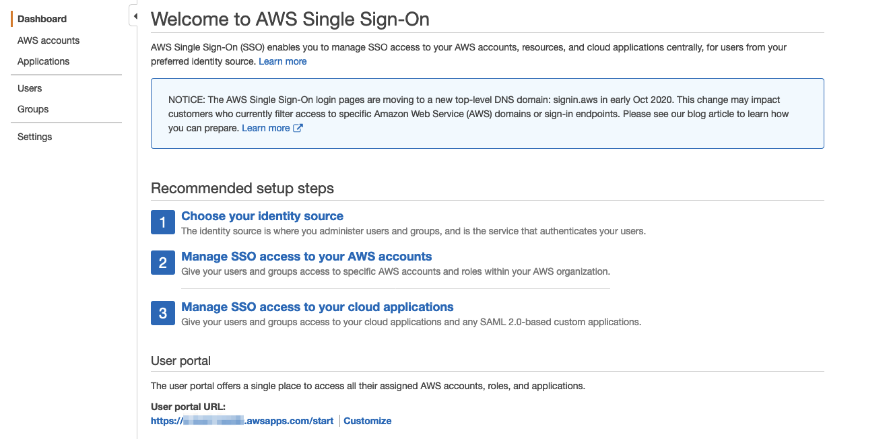Click Manage SSO access to your AWS accounts

(x=306, y=256)
